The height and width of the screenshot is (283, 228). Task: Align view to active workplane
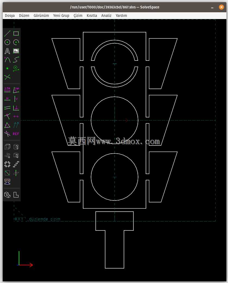[x=16, y=195]
